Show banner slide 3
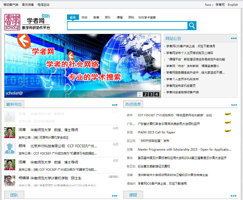243x200 pixels. click(x=151, y=94)
